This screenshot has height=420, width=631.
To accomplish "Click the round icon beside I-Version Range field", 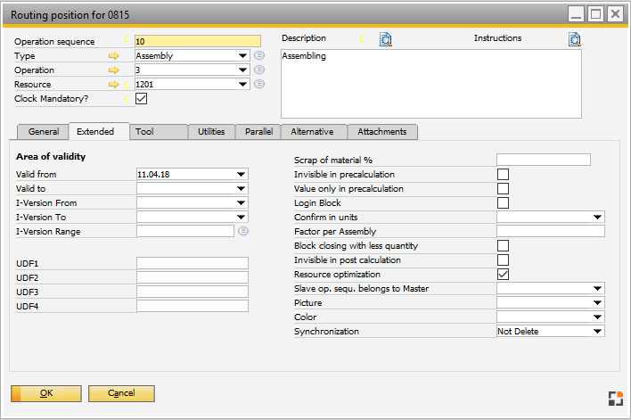I will (242, 231).
